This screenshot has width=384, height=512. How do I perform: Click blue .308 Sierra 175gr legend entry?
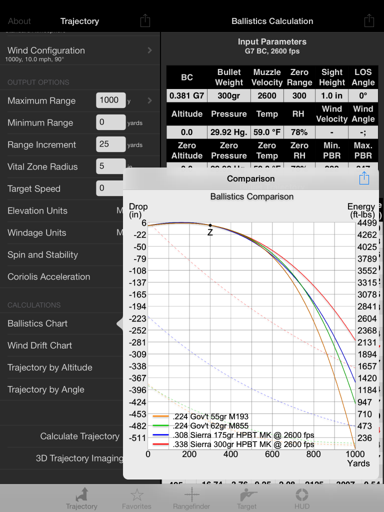click(x=233, y=435)
